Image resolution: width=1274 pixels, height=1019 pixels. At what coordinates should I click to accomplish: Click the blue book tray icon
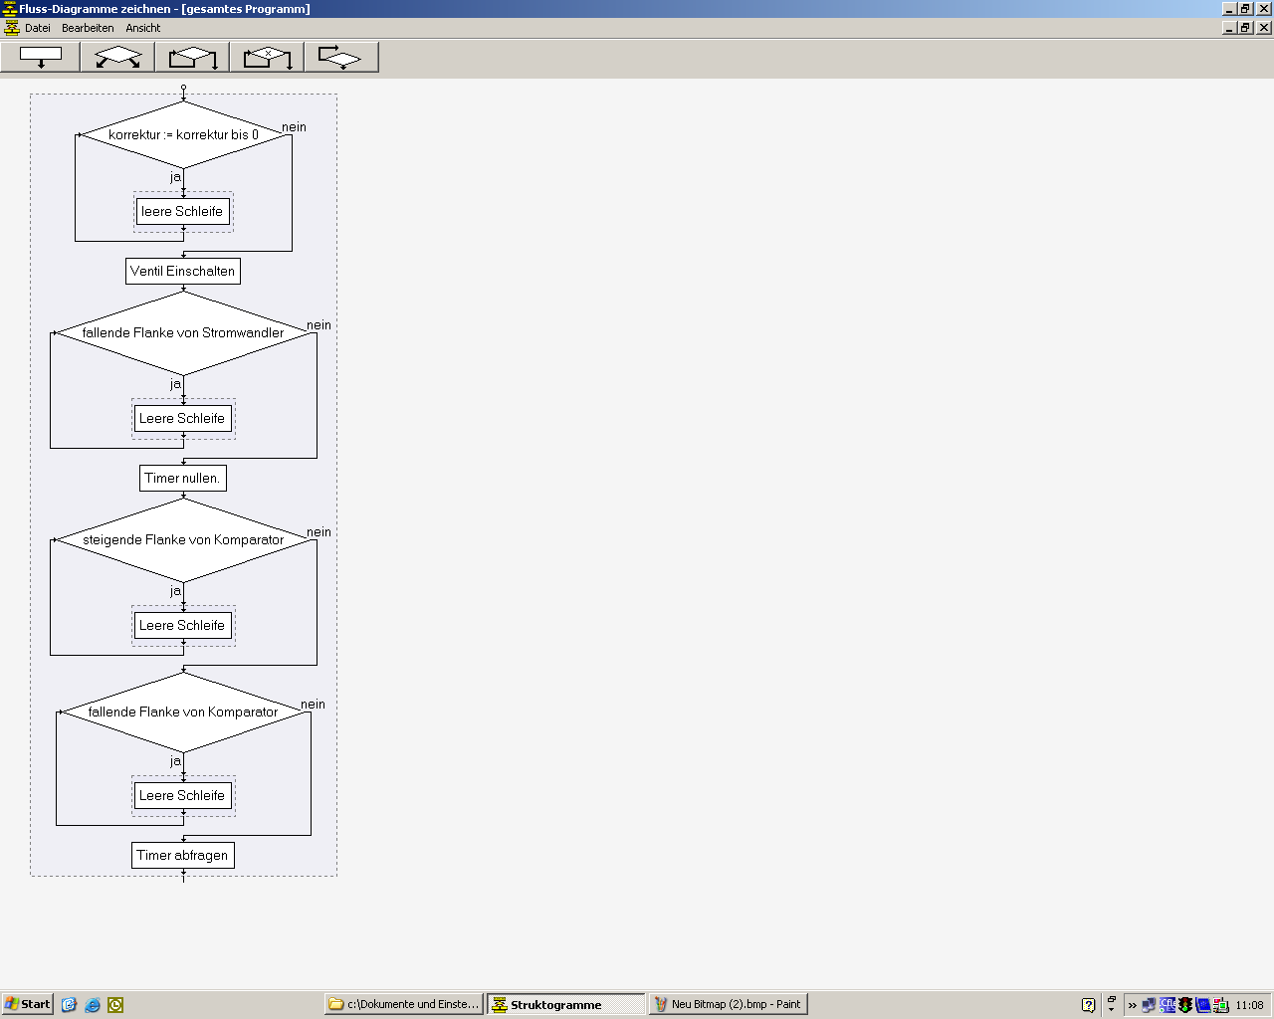(1203, 1005)
